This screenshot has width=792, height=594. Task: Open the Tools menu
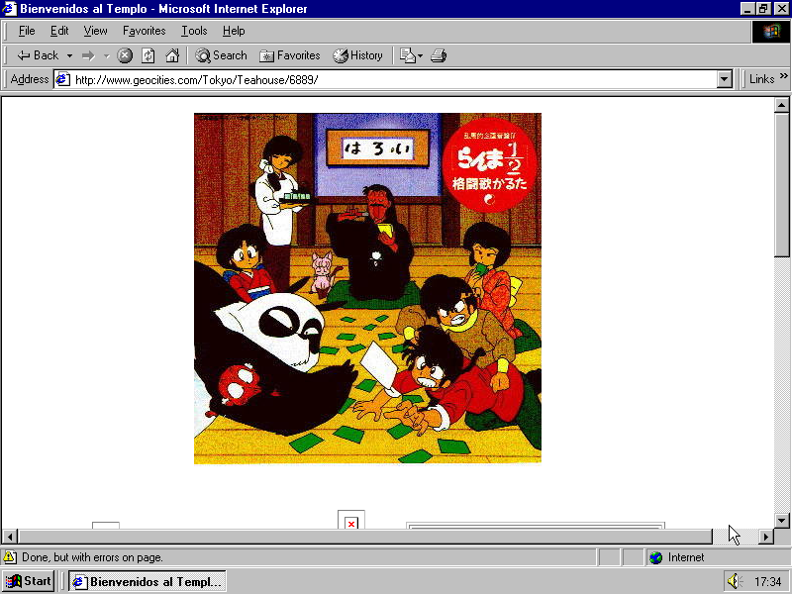(x=194, y=31)
